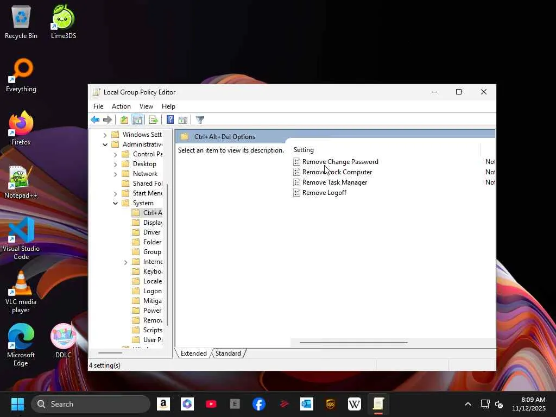
Task: Toggle Show/Hide Console Tree toolbar icon
Action: 137,120
